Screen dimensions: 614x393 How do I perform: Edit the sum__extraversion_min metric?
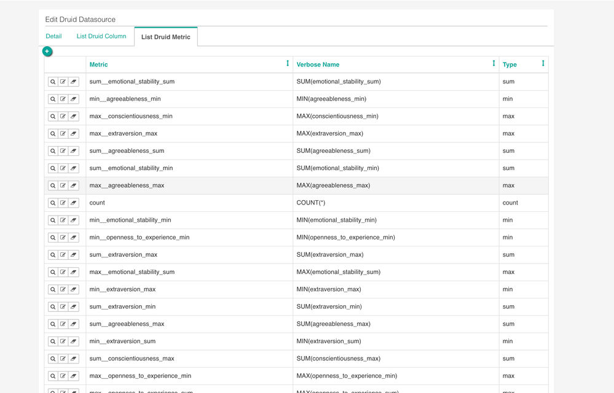coord(61,306)
